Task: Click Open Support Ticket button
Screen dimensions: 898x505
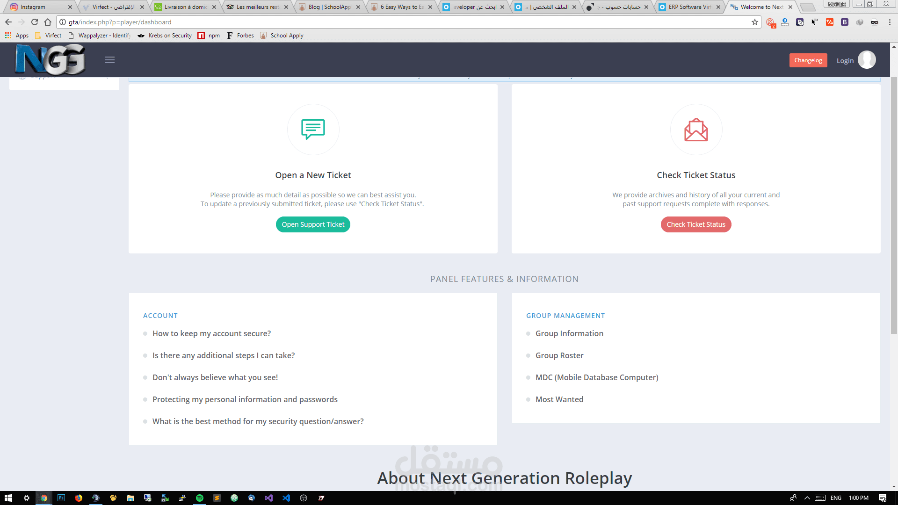Action: click(x=313, y=224)
